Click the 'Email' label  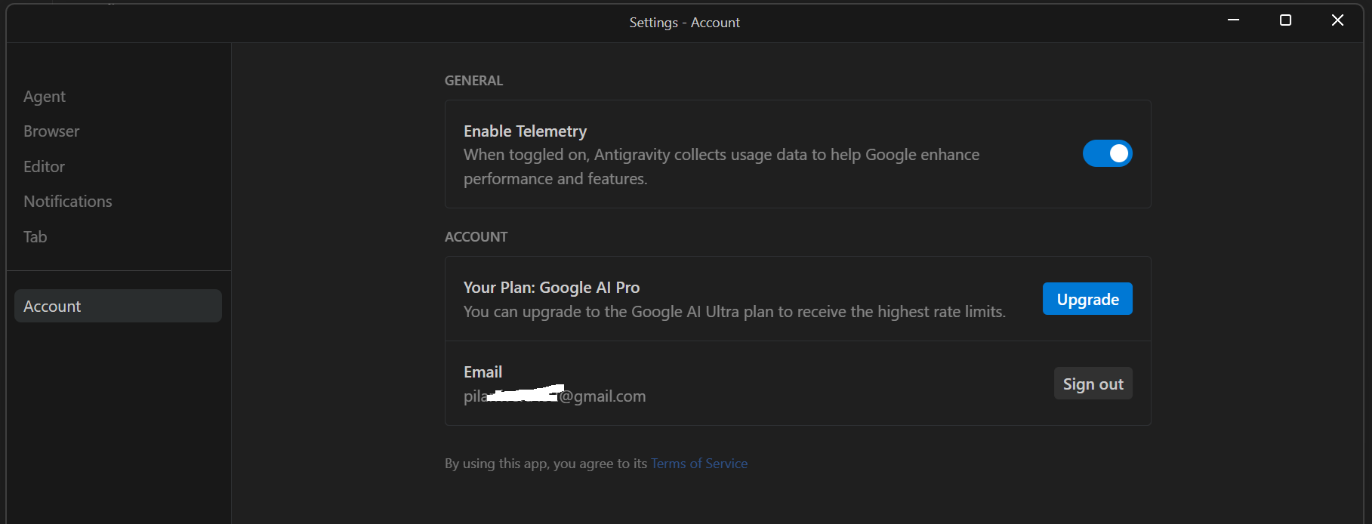483,372
